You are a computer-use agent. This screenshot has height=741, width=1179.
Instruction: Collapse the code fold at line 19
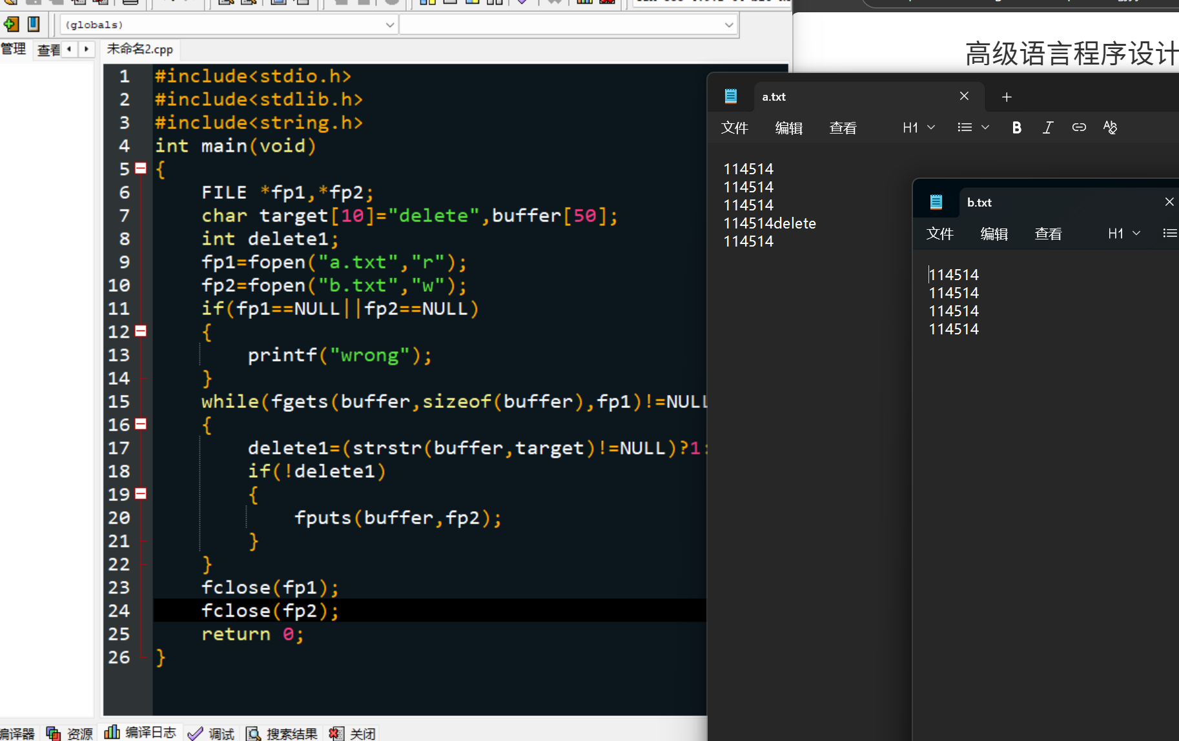point(140,494)
